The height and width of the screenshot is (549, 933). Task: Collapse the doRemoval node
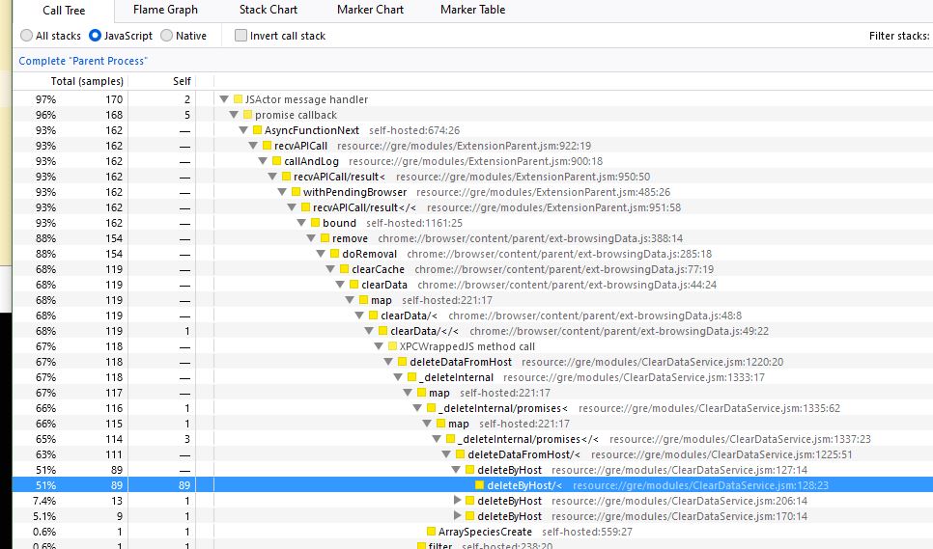tap(321, 254)
